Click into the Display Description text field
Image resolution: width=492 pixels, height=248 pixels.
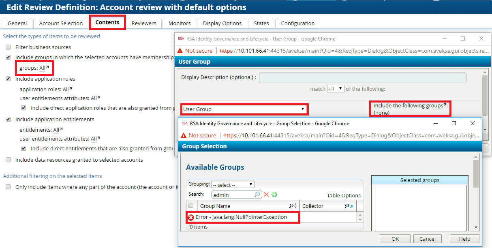click(362, 78)
